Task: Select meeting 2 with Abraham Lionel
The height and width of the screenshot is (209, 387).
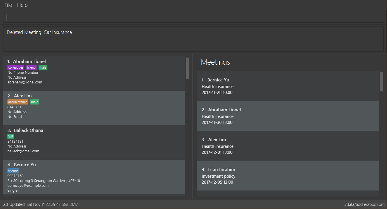Action: pyautogui.click(x=288, y=116)
